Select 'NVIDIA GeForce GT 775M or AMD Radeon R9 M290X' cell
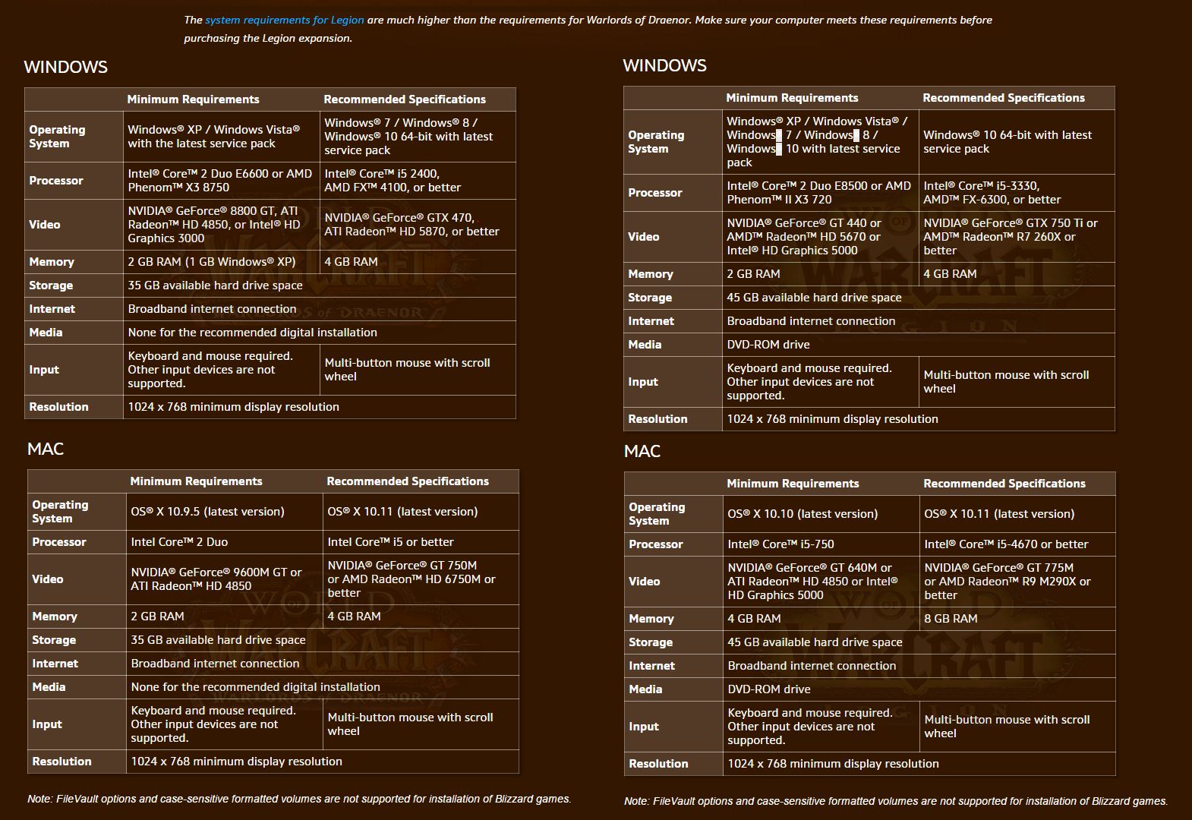 click(x=1017, y=582)
